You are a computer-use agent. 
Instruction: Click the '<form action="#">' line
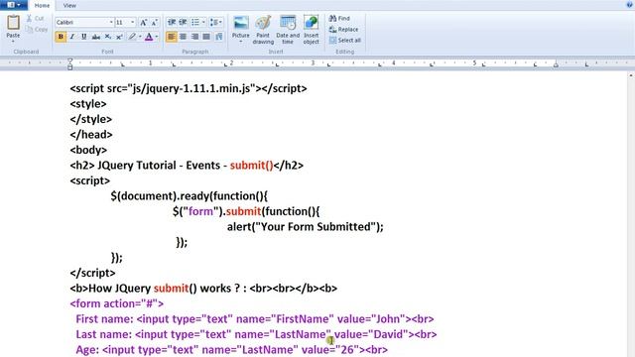(x=117, y=303)
